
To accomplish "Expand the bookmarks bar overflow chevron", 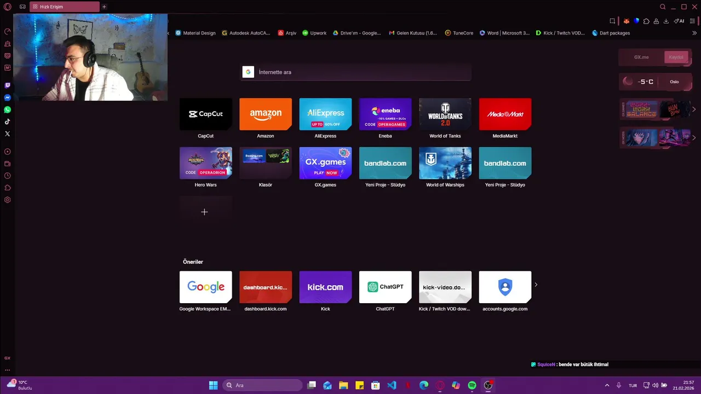I will 694,33.
